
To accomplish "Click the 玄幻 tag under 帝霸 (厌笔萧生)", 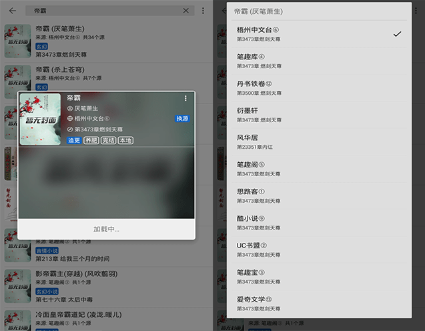I will 42,46.
